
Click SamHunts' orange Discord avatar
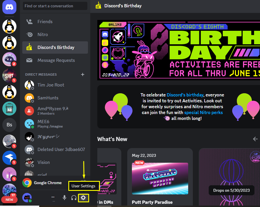pos(29,98)
